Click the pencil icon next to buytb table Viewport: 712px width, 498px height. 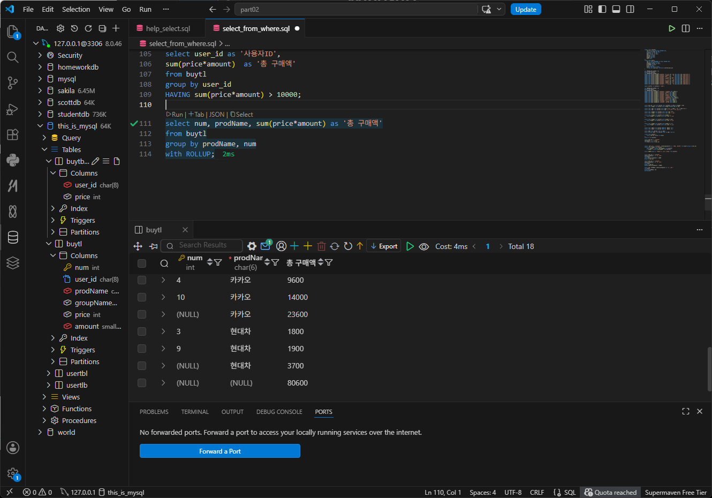point(95,161)
